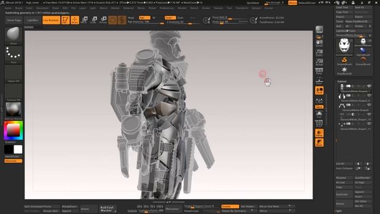Adjust the Draw Size slider
This screenshot has height=214, width=380.
pyautogui.click(x=230, y=22)
